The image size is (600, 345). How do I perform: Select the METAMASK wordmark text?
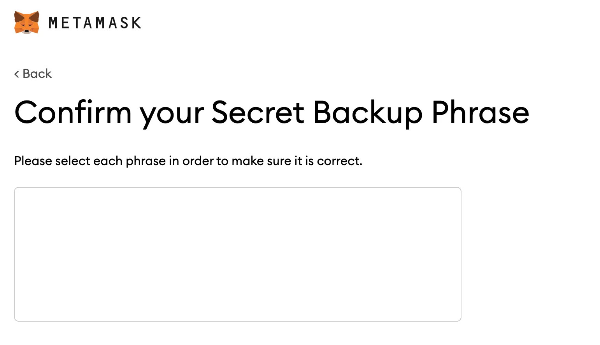pos(95,23)
